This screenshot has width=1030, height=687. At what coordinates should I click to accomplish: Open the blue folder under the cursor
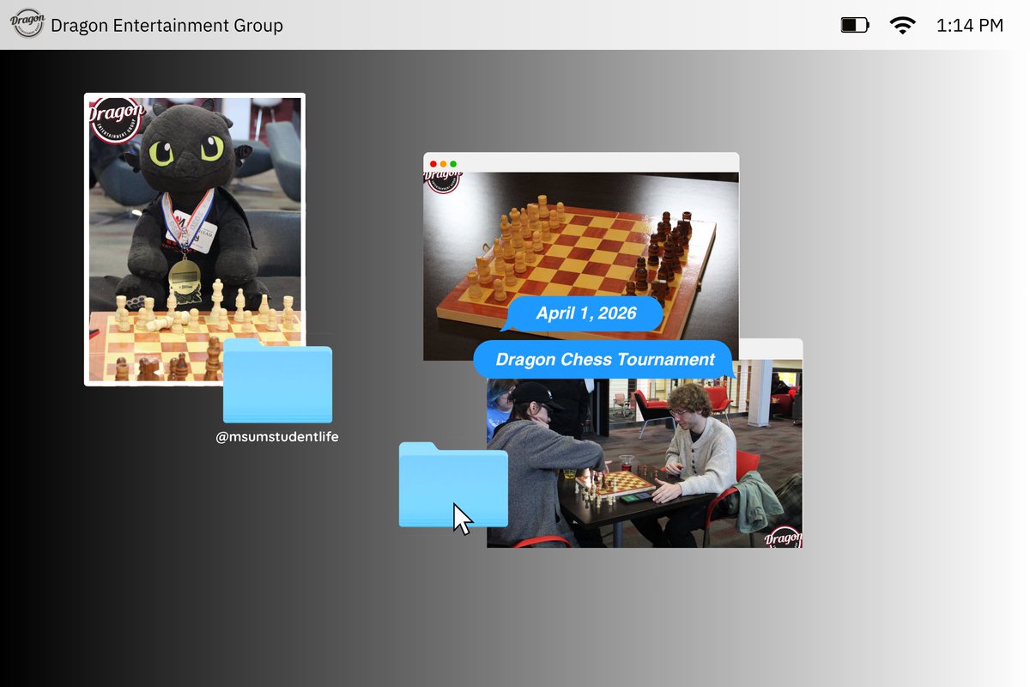(x=453, y=484)
